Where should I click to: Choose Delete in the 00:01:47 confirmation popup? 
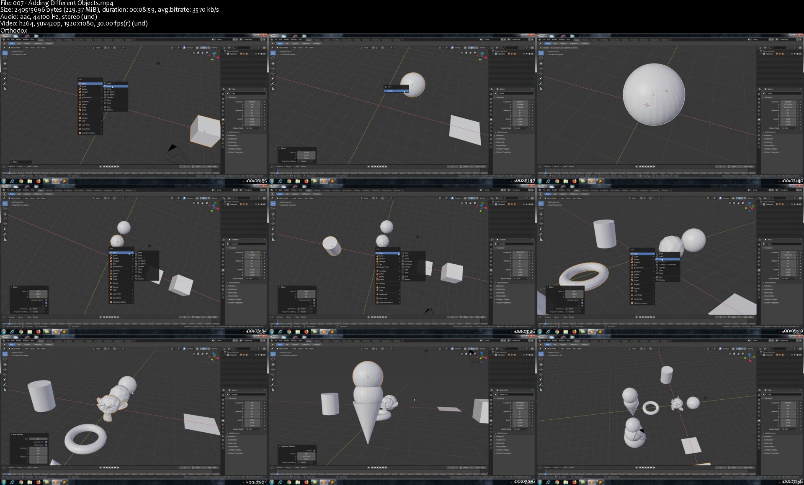(x=397, y=91)
